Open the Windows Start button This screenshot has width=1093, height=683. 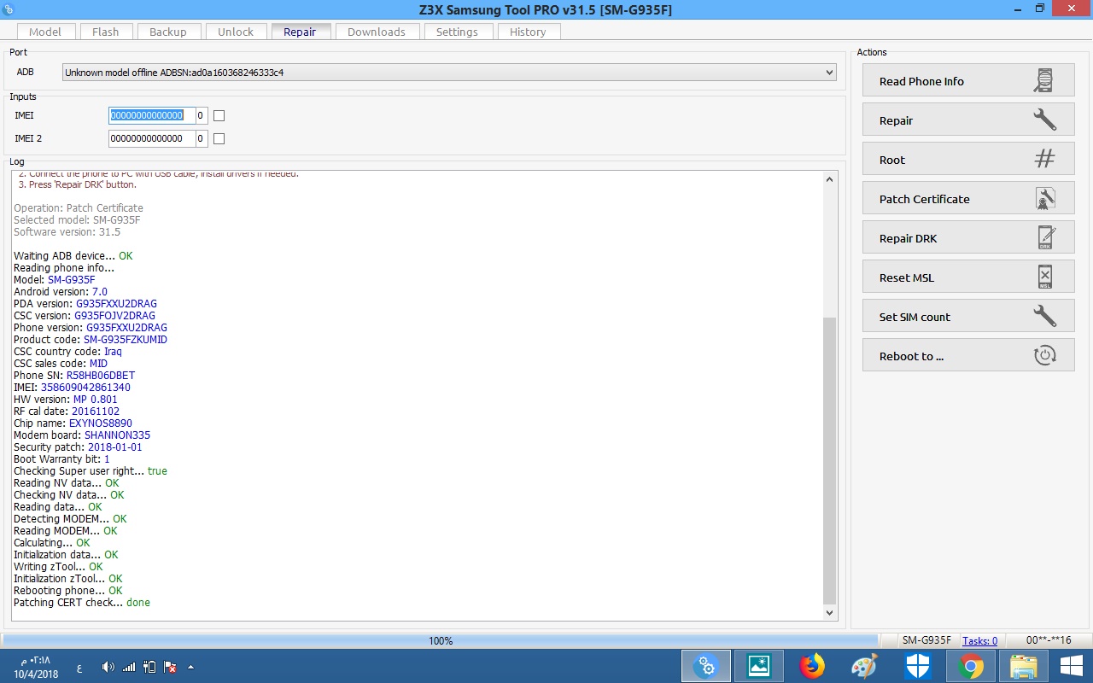point(1071,666)
